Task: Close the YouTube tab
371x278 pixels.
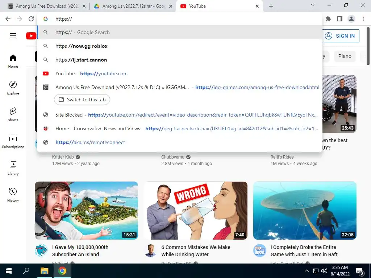Action: coord(257,7)
